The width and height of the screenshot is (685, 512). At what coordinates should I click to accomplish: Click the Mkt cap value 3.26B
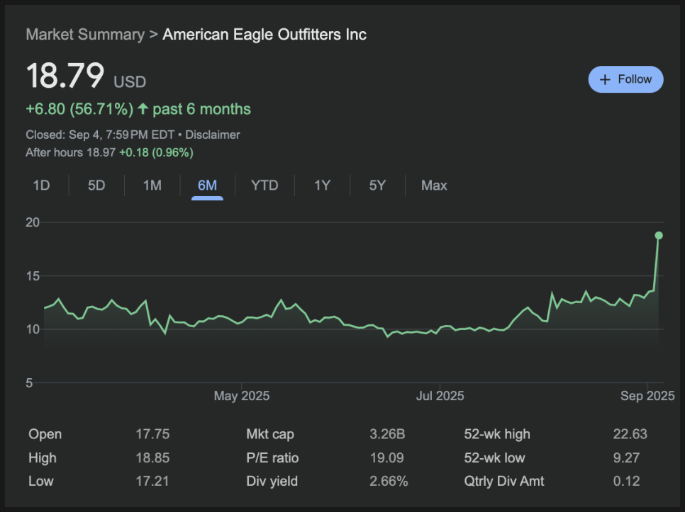tap(387, 434)
